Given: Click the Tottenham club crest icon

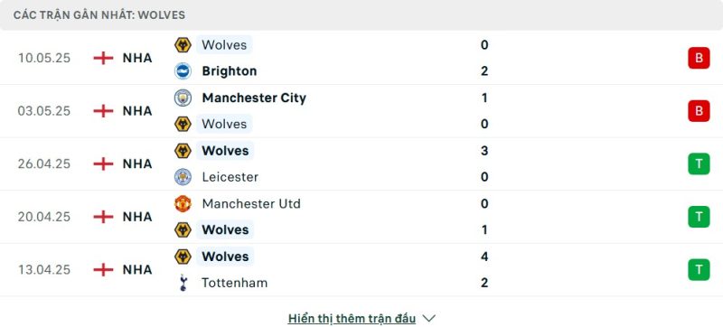Looking at the screenshot, I should [x=183, y=283].
